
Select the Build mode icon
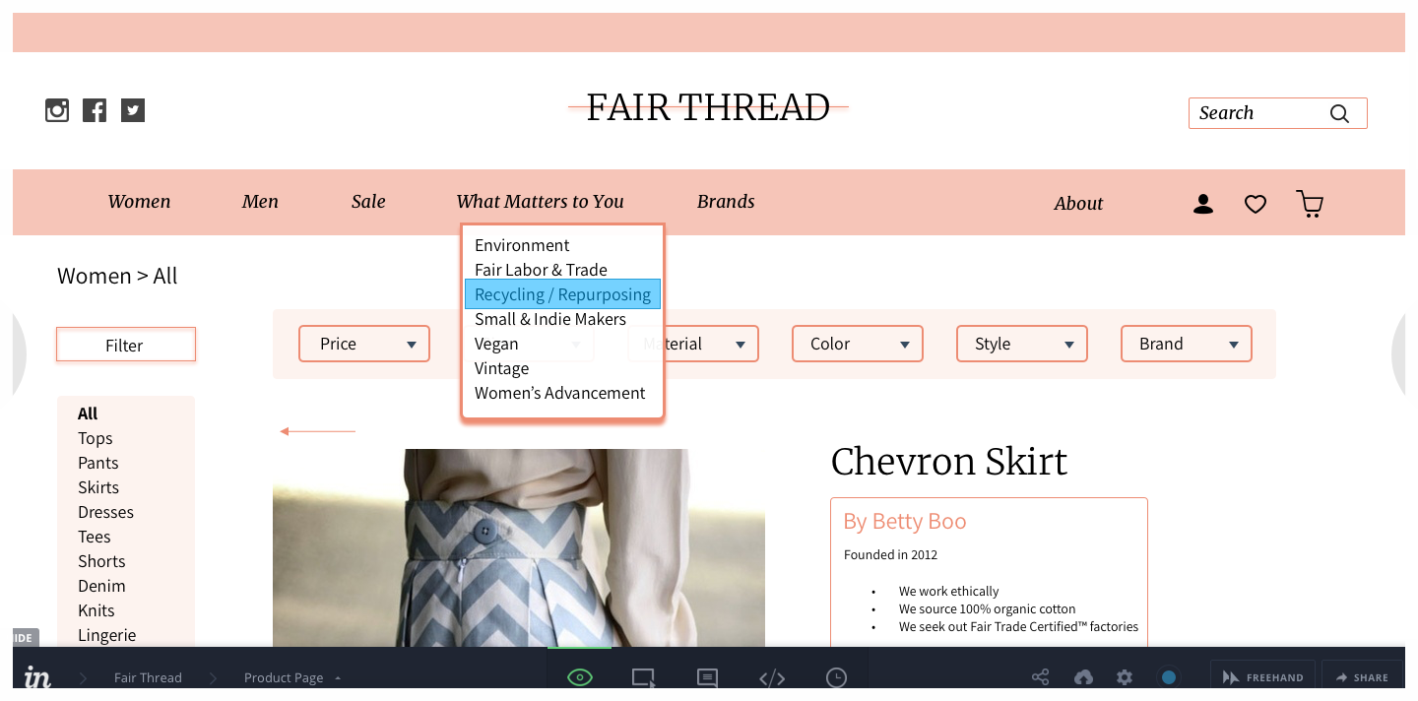click(x=643, y=677)
